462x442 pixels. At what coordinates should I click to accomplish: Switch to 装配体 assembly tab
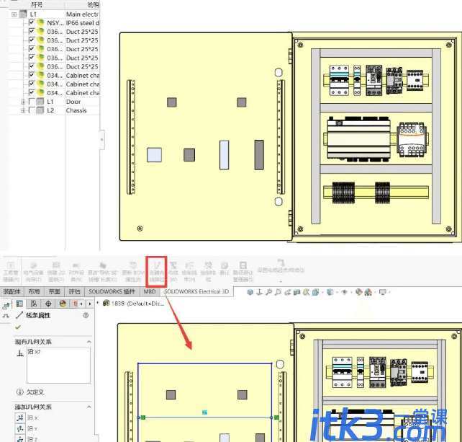[x=12, y=292]
